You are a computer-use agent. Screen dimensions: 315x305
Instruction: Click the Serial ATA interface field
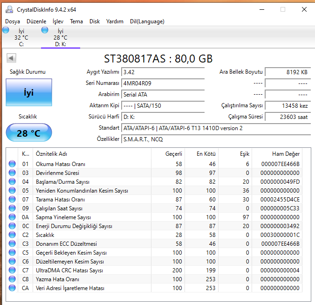163,95
